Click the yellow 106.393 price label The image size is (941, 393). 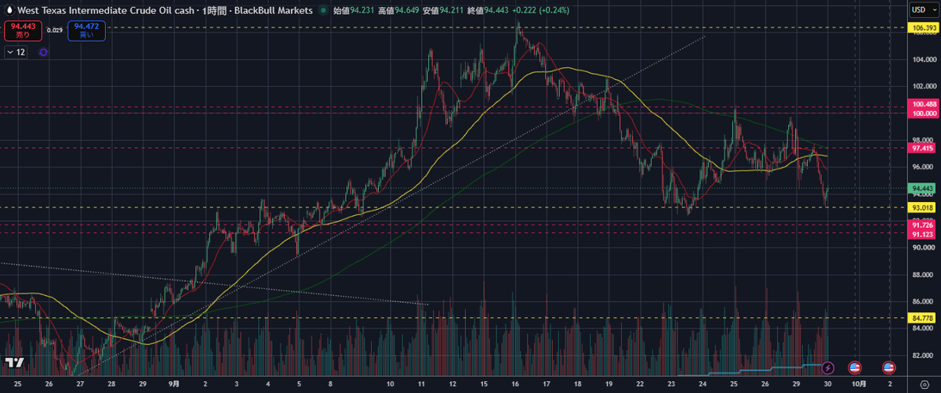point(923,27)
